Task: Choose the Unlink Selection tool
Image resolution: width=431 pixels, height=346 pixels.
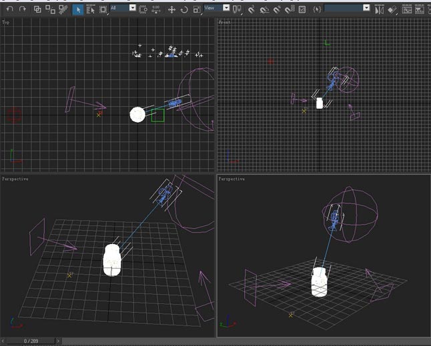Action: coord(50,9)
